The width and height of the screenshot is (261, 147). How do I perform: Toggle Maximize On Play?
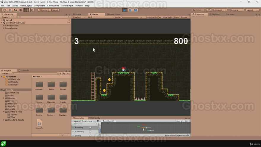pos(153,17)
